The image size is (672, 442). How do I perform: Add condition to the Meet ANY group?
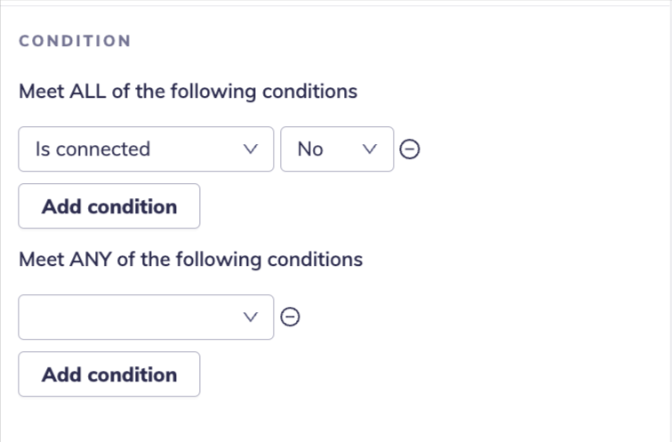109,374
